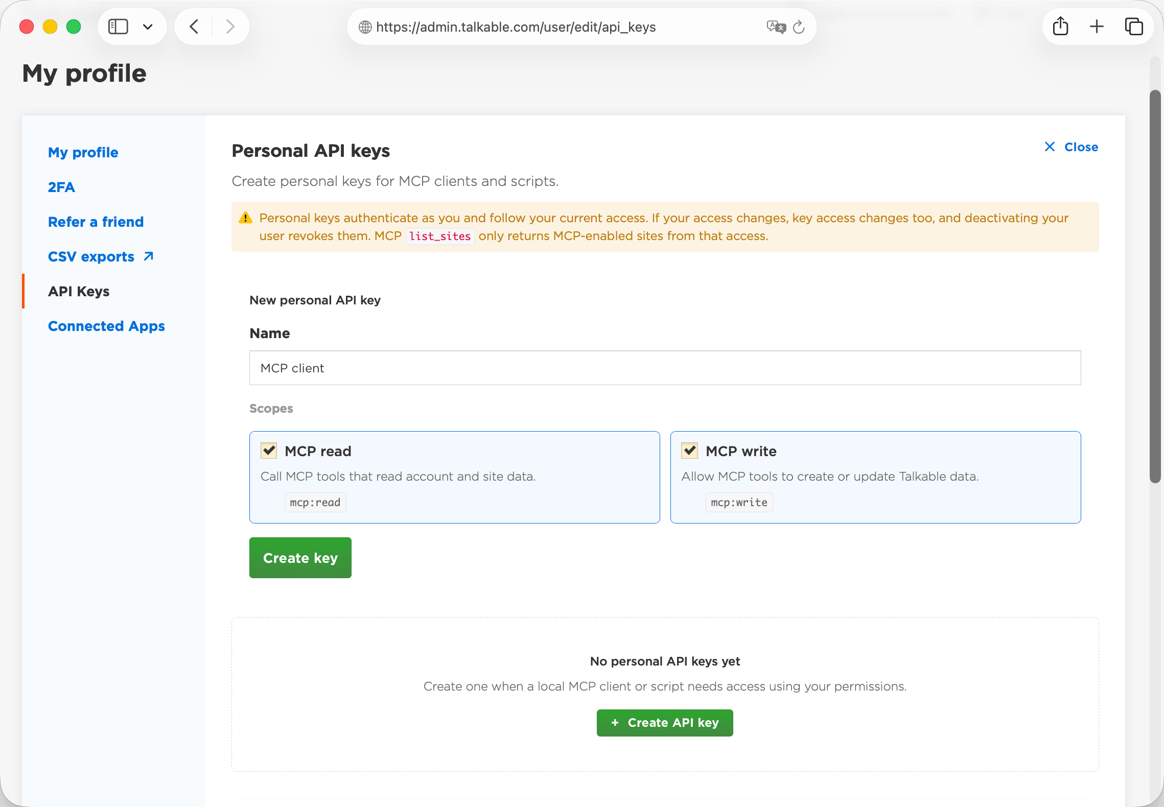This screenshot has width=1164, height=807.
Task: Open the sidebar options dropdown chevron
Action: 148,27
